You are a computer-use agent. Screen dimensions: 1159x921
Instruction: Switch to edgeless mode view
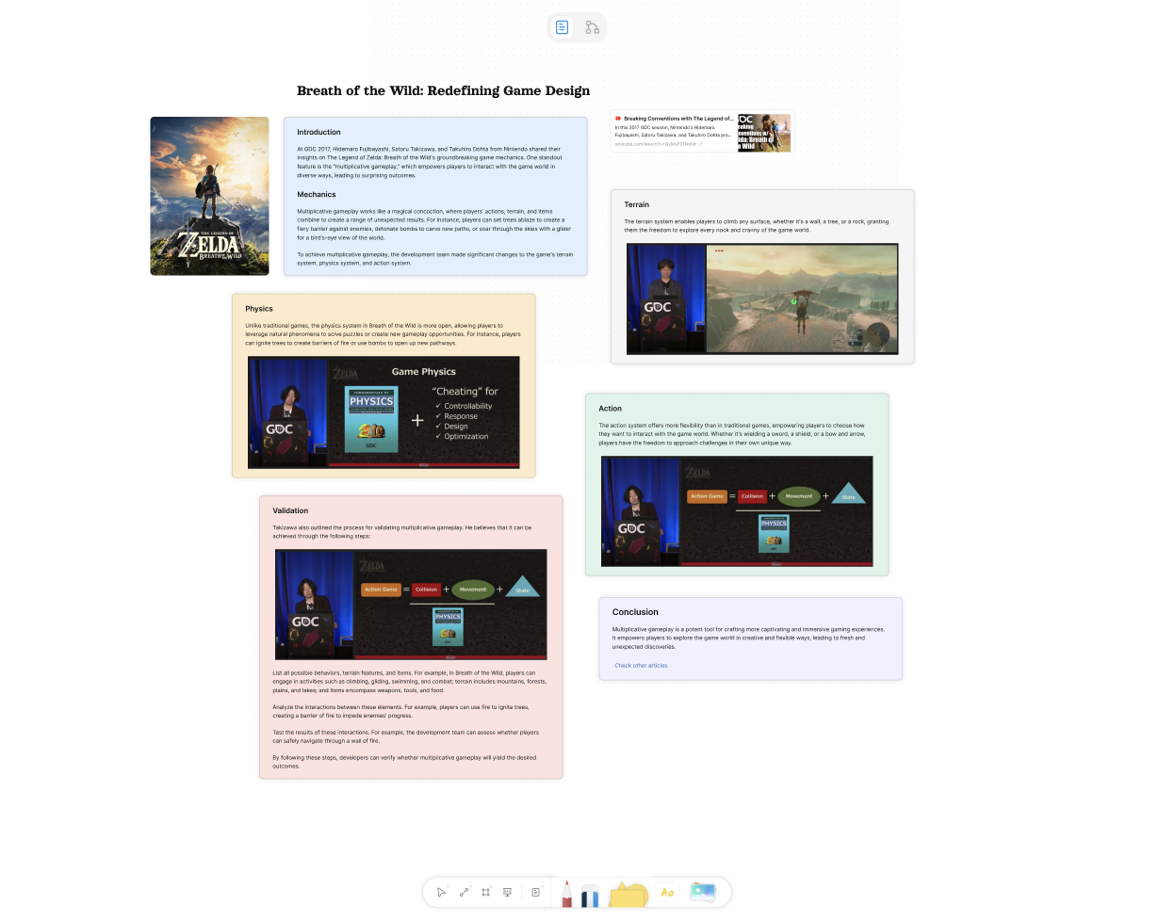pos(592,27)
